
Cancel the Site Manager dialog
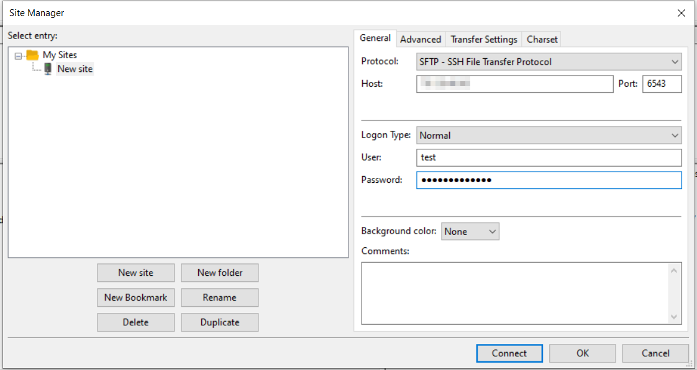[x=655, y=353]
